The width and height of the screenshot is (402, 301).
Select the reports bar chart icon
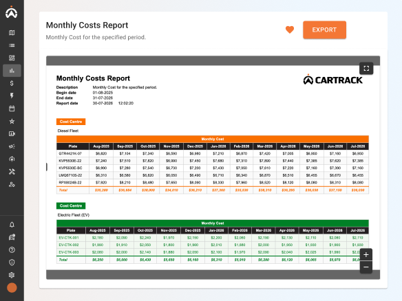point(12,71)
